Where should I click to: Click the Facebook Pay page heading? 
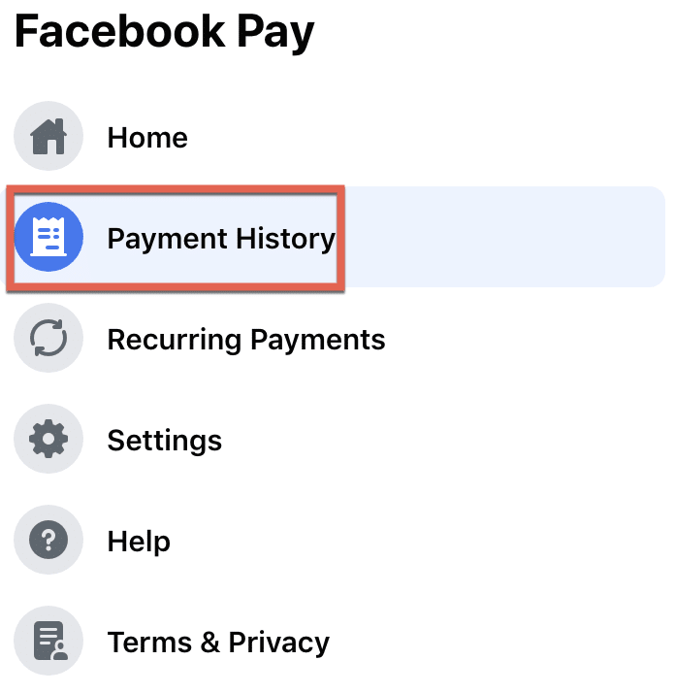pos(164,32)
